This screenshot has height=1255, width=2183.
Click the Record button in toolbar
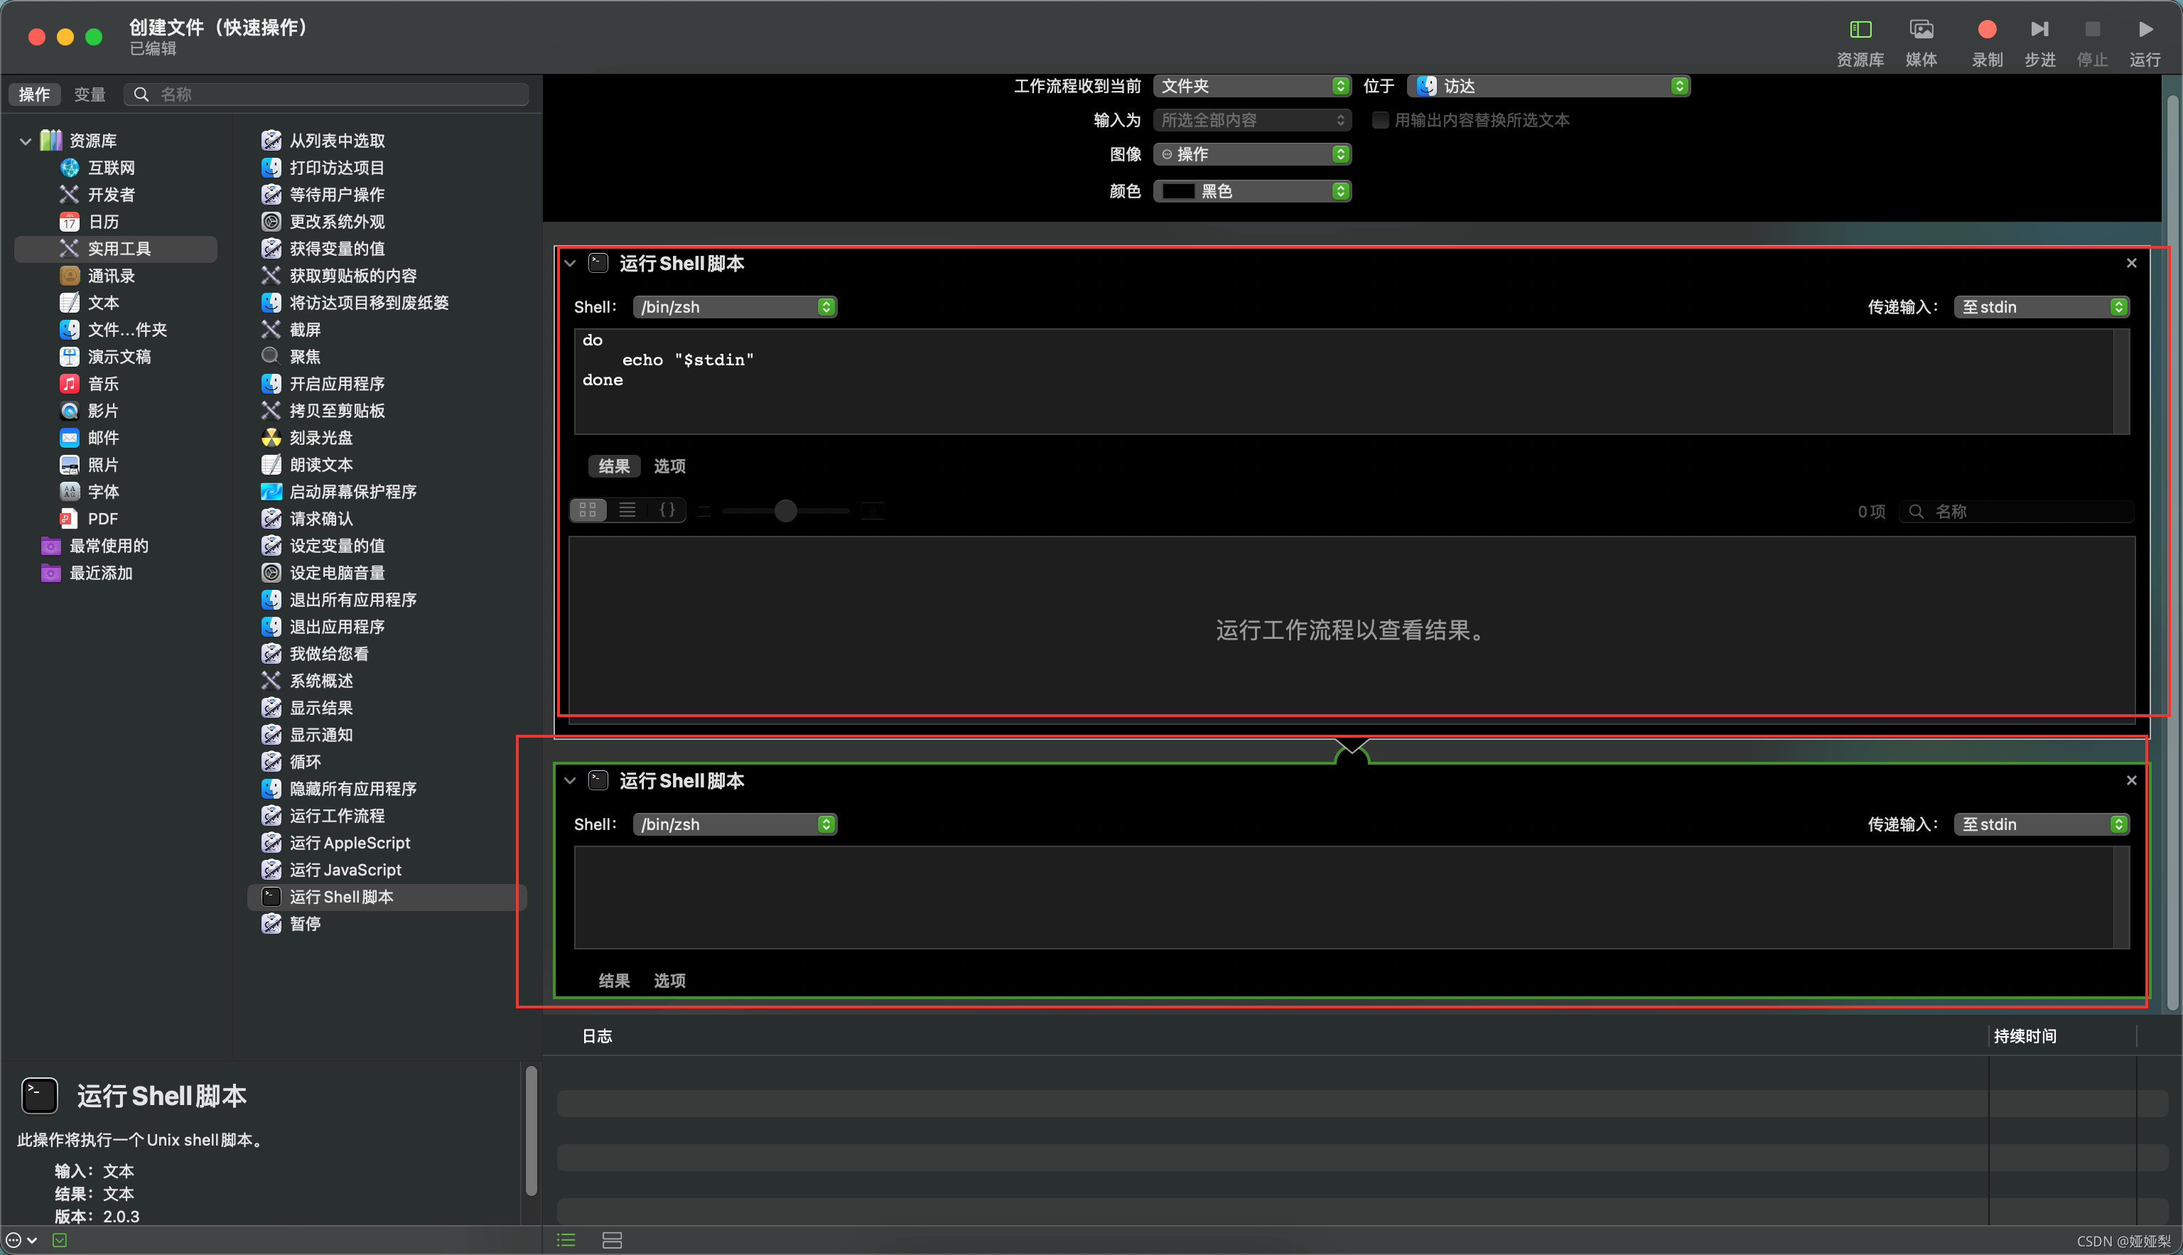click(1986, 30)
